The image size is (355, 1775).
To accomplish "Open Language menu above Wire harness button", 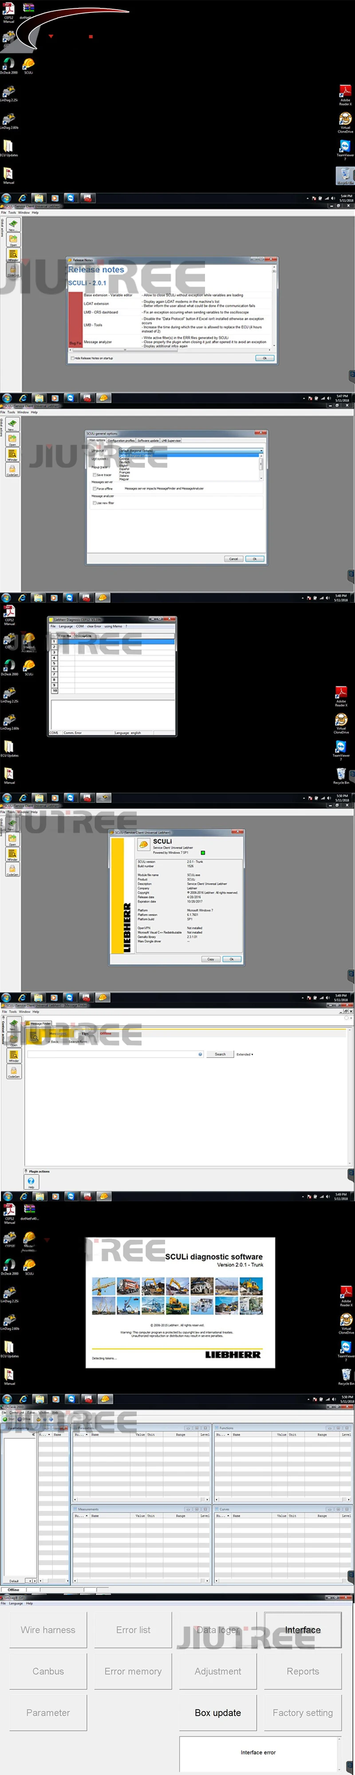I will coord(15,1603).
